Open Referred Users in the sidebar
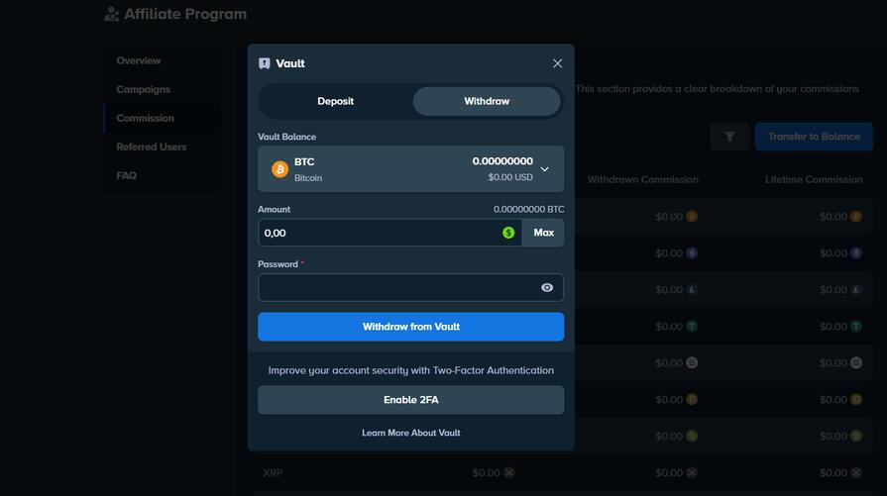The height and width of the screenshot is (496, 887). (151, 147)
